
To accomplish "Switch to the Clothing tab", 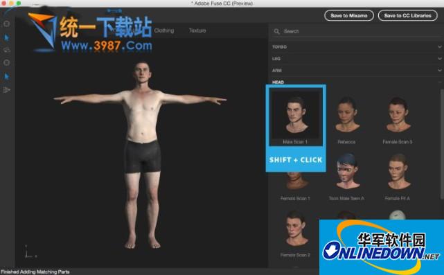I will (164, 30).
